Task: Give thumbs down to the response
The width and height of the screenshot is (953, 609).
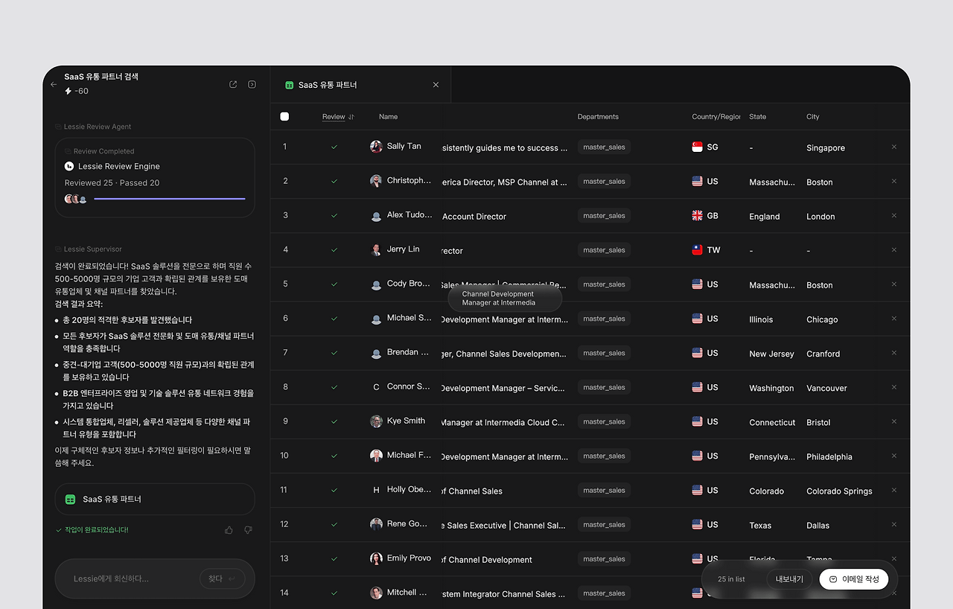Action: pos(248,530)
